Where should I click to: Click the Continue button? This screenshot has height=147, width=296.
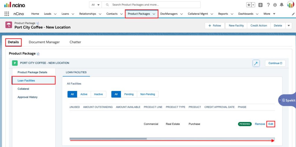(275, 63)
